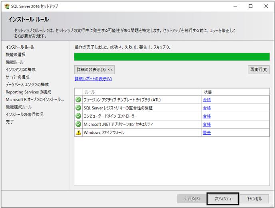The width and height of the screenshot is (275, 208).
Task: Click yellow warning icon for Windows ファイアウォール
Action: pyautogui.click(x=78, y=132)
